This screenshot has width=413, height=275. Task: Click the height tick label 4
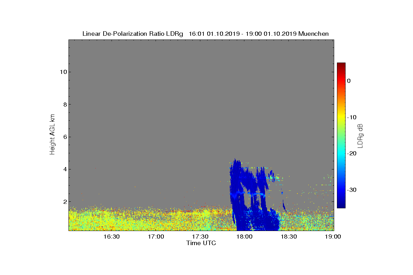(64, 169)
